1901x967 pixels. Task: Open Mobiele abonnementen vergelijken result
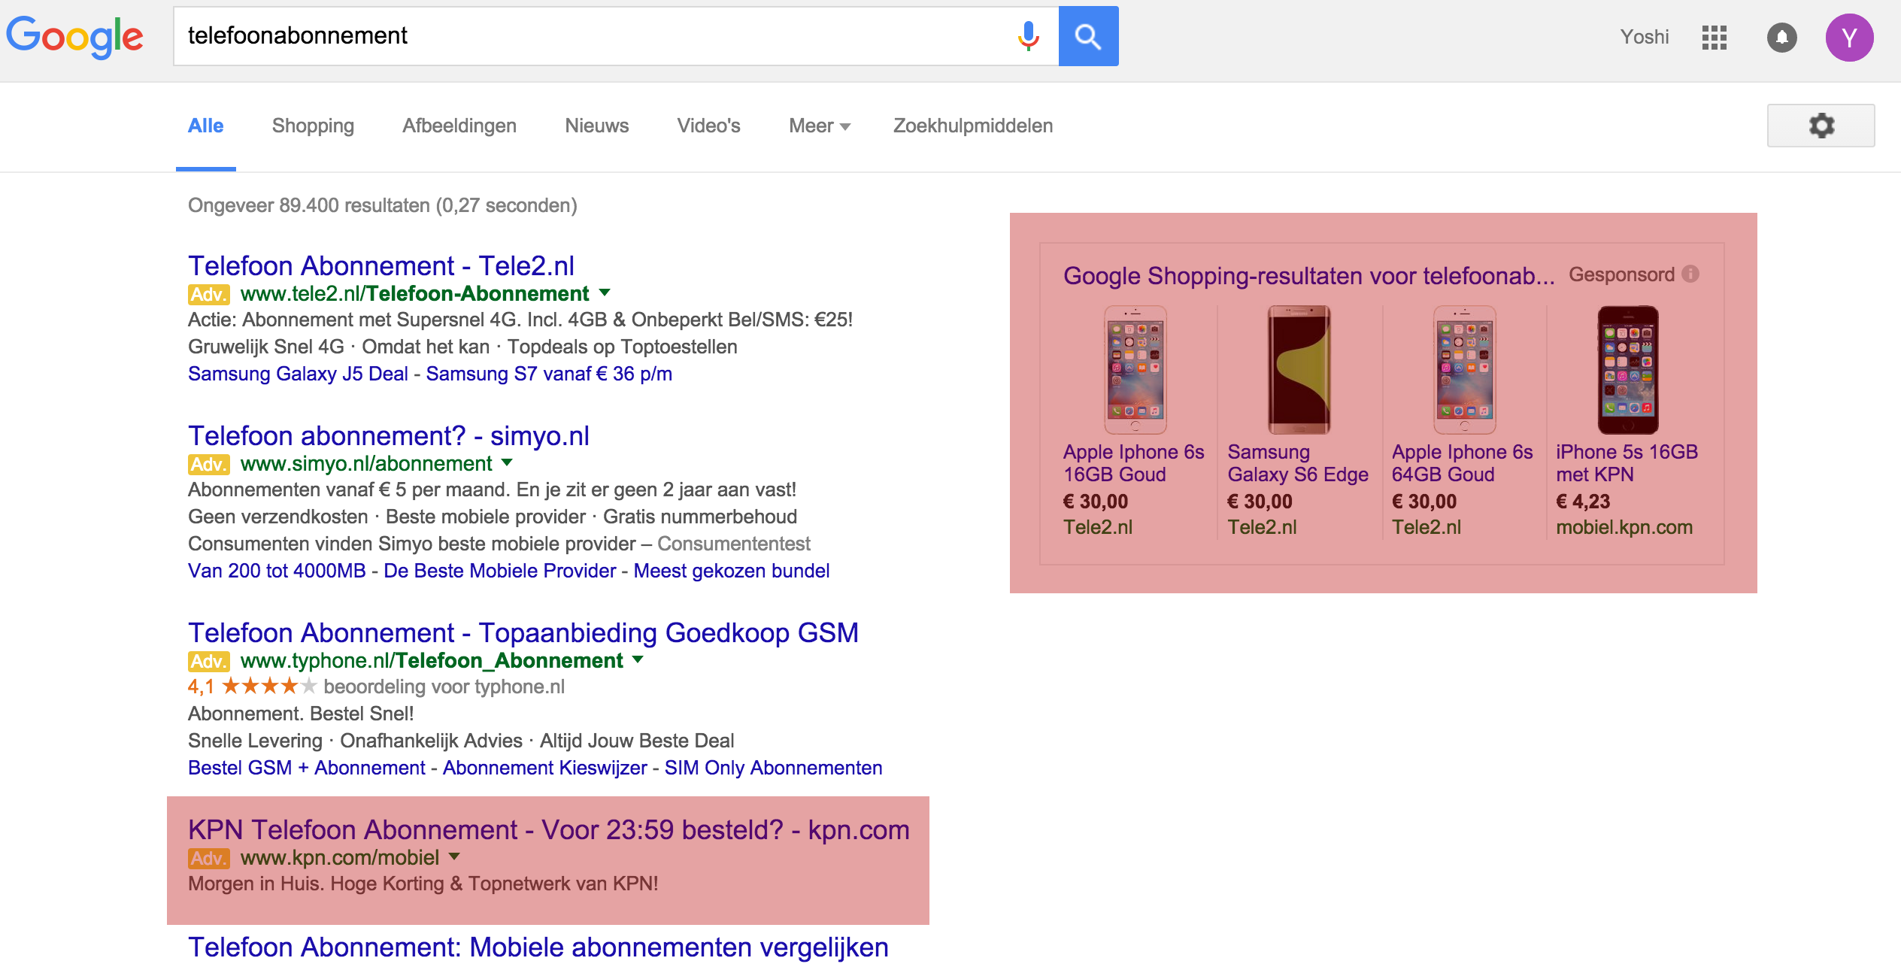click(x=538, y=947)
